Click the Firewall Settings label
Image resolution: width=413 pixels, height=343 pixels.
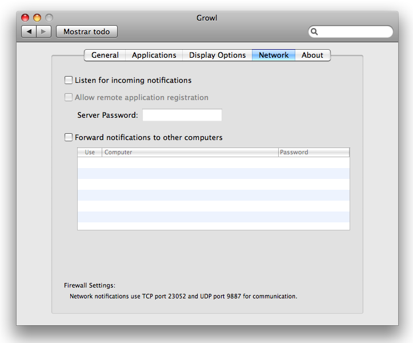pos(90,285)
